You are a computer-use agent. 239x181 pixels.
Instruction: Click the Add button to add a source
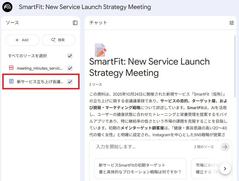(22, 40)
